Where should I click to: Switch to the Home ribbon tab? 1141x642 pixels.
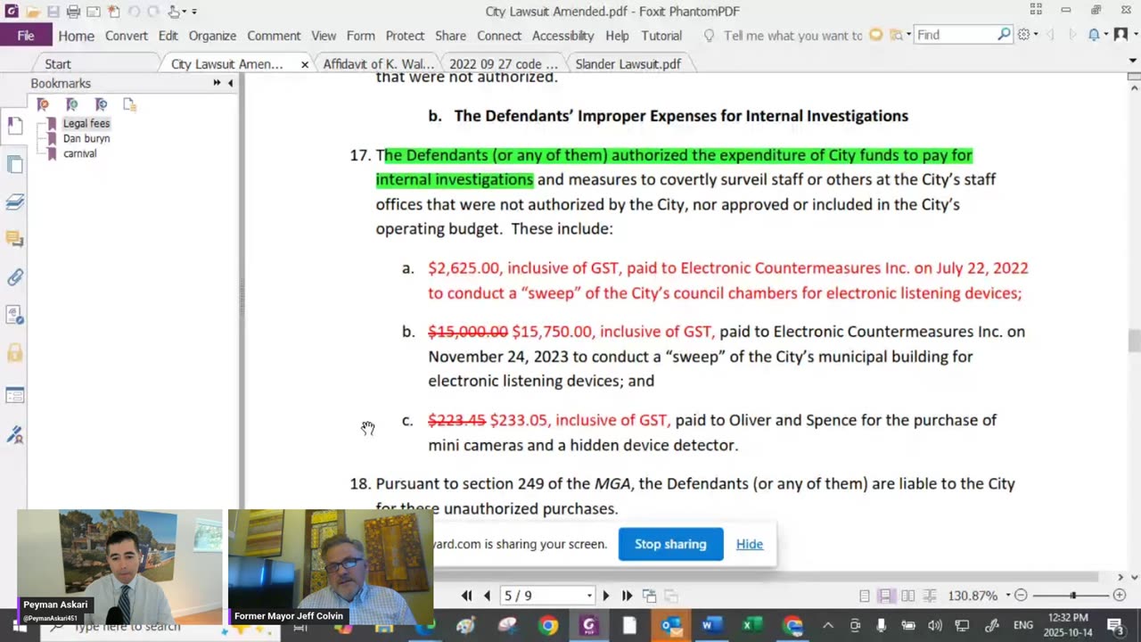(76, 36)
